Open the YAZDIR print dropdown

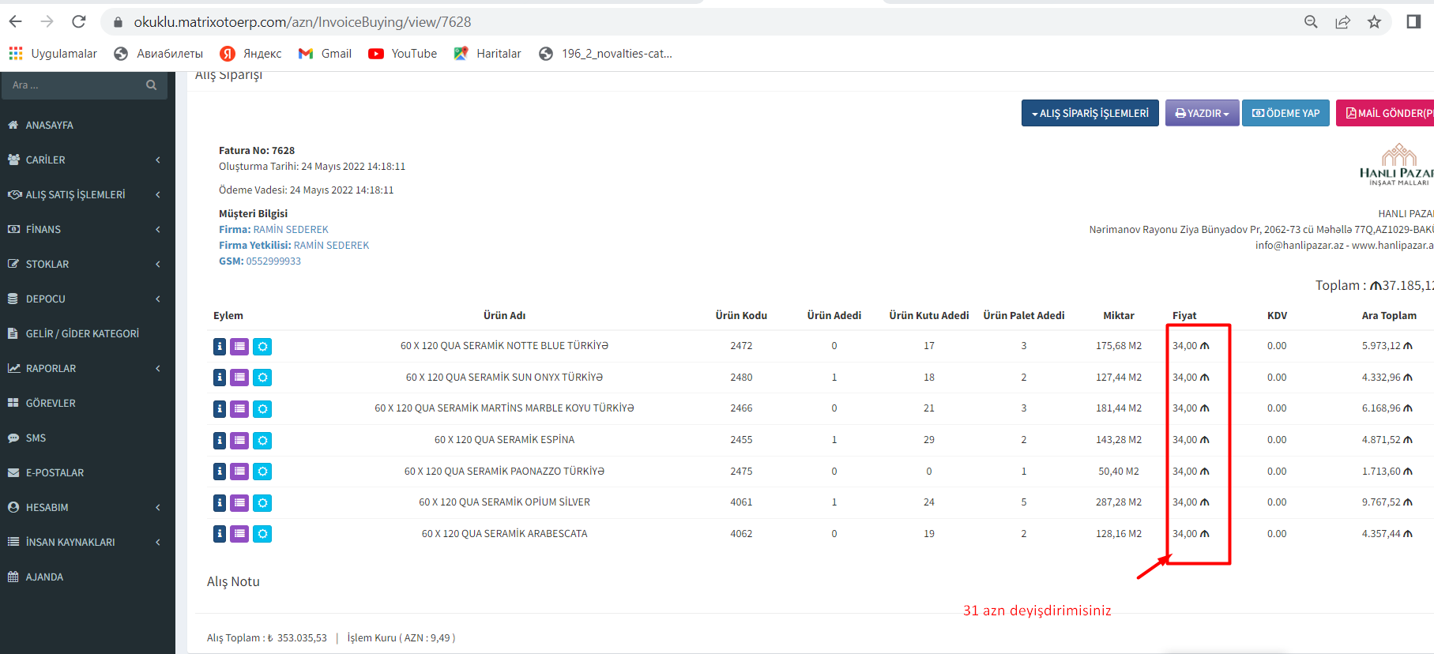point(1202,113)
